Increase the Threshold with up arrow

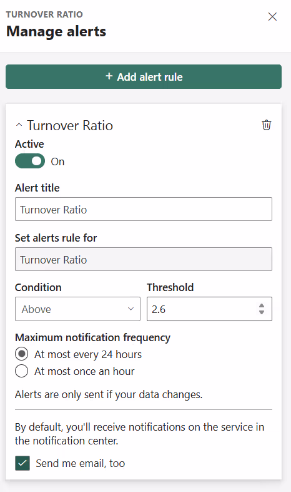(262, 305)
